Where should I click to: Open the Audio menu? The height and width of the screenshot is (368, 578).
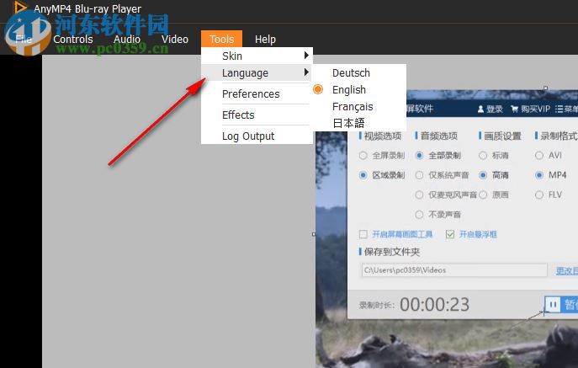[127, 39]
